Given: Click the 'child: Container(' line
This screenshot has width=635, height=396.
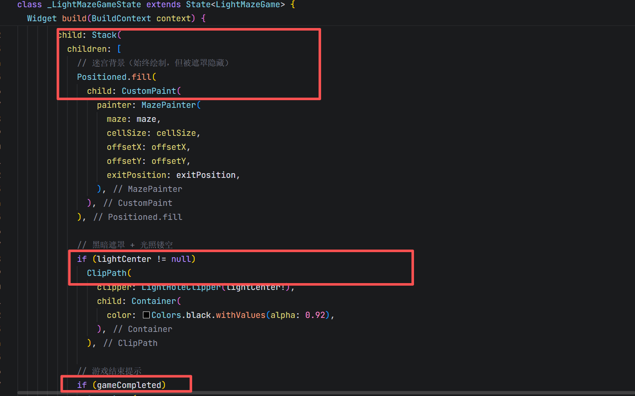Looking at the screenshot, I should tap(139, 301).
